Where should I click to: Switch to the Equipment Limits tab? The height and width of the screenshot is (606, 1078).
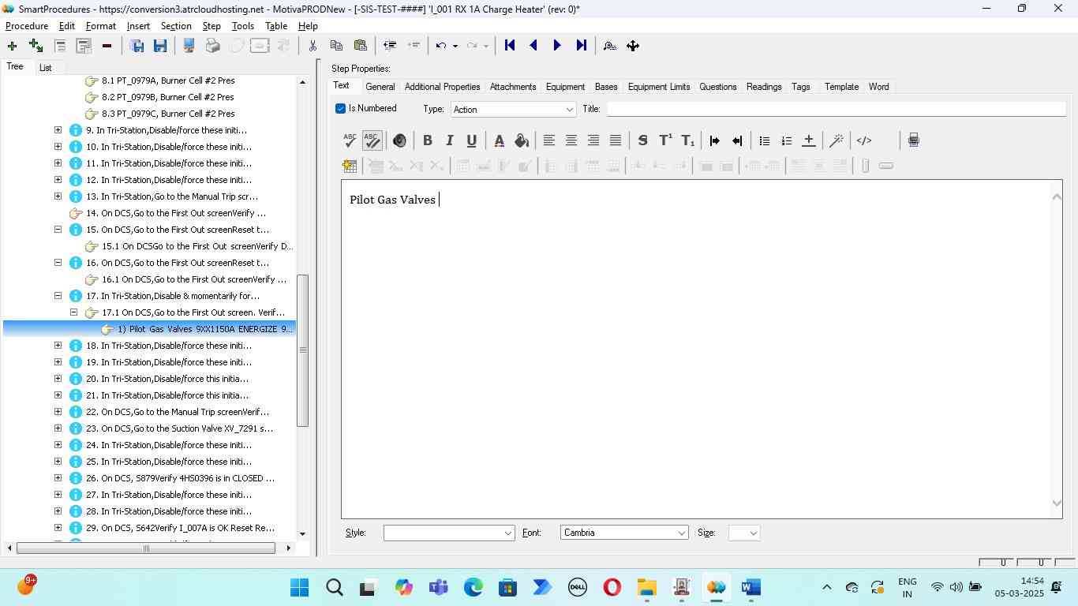658,87
